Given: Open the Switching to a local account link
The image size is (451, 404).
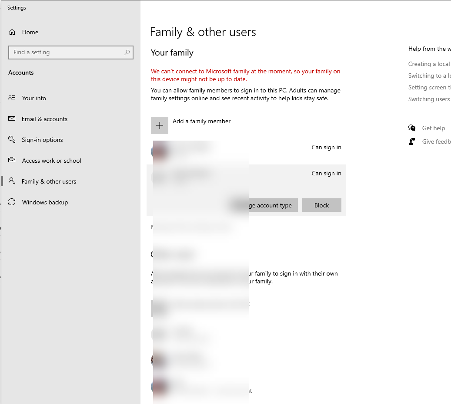Looking at the screenshot, I should 429,76.
